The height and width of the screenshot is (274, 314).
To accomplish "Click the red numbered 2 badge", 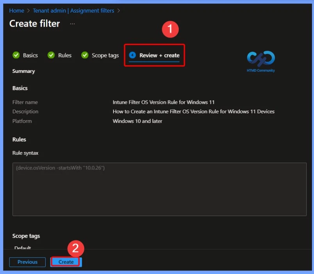I will (x=77, y=248).
